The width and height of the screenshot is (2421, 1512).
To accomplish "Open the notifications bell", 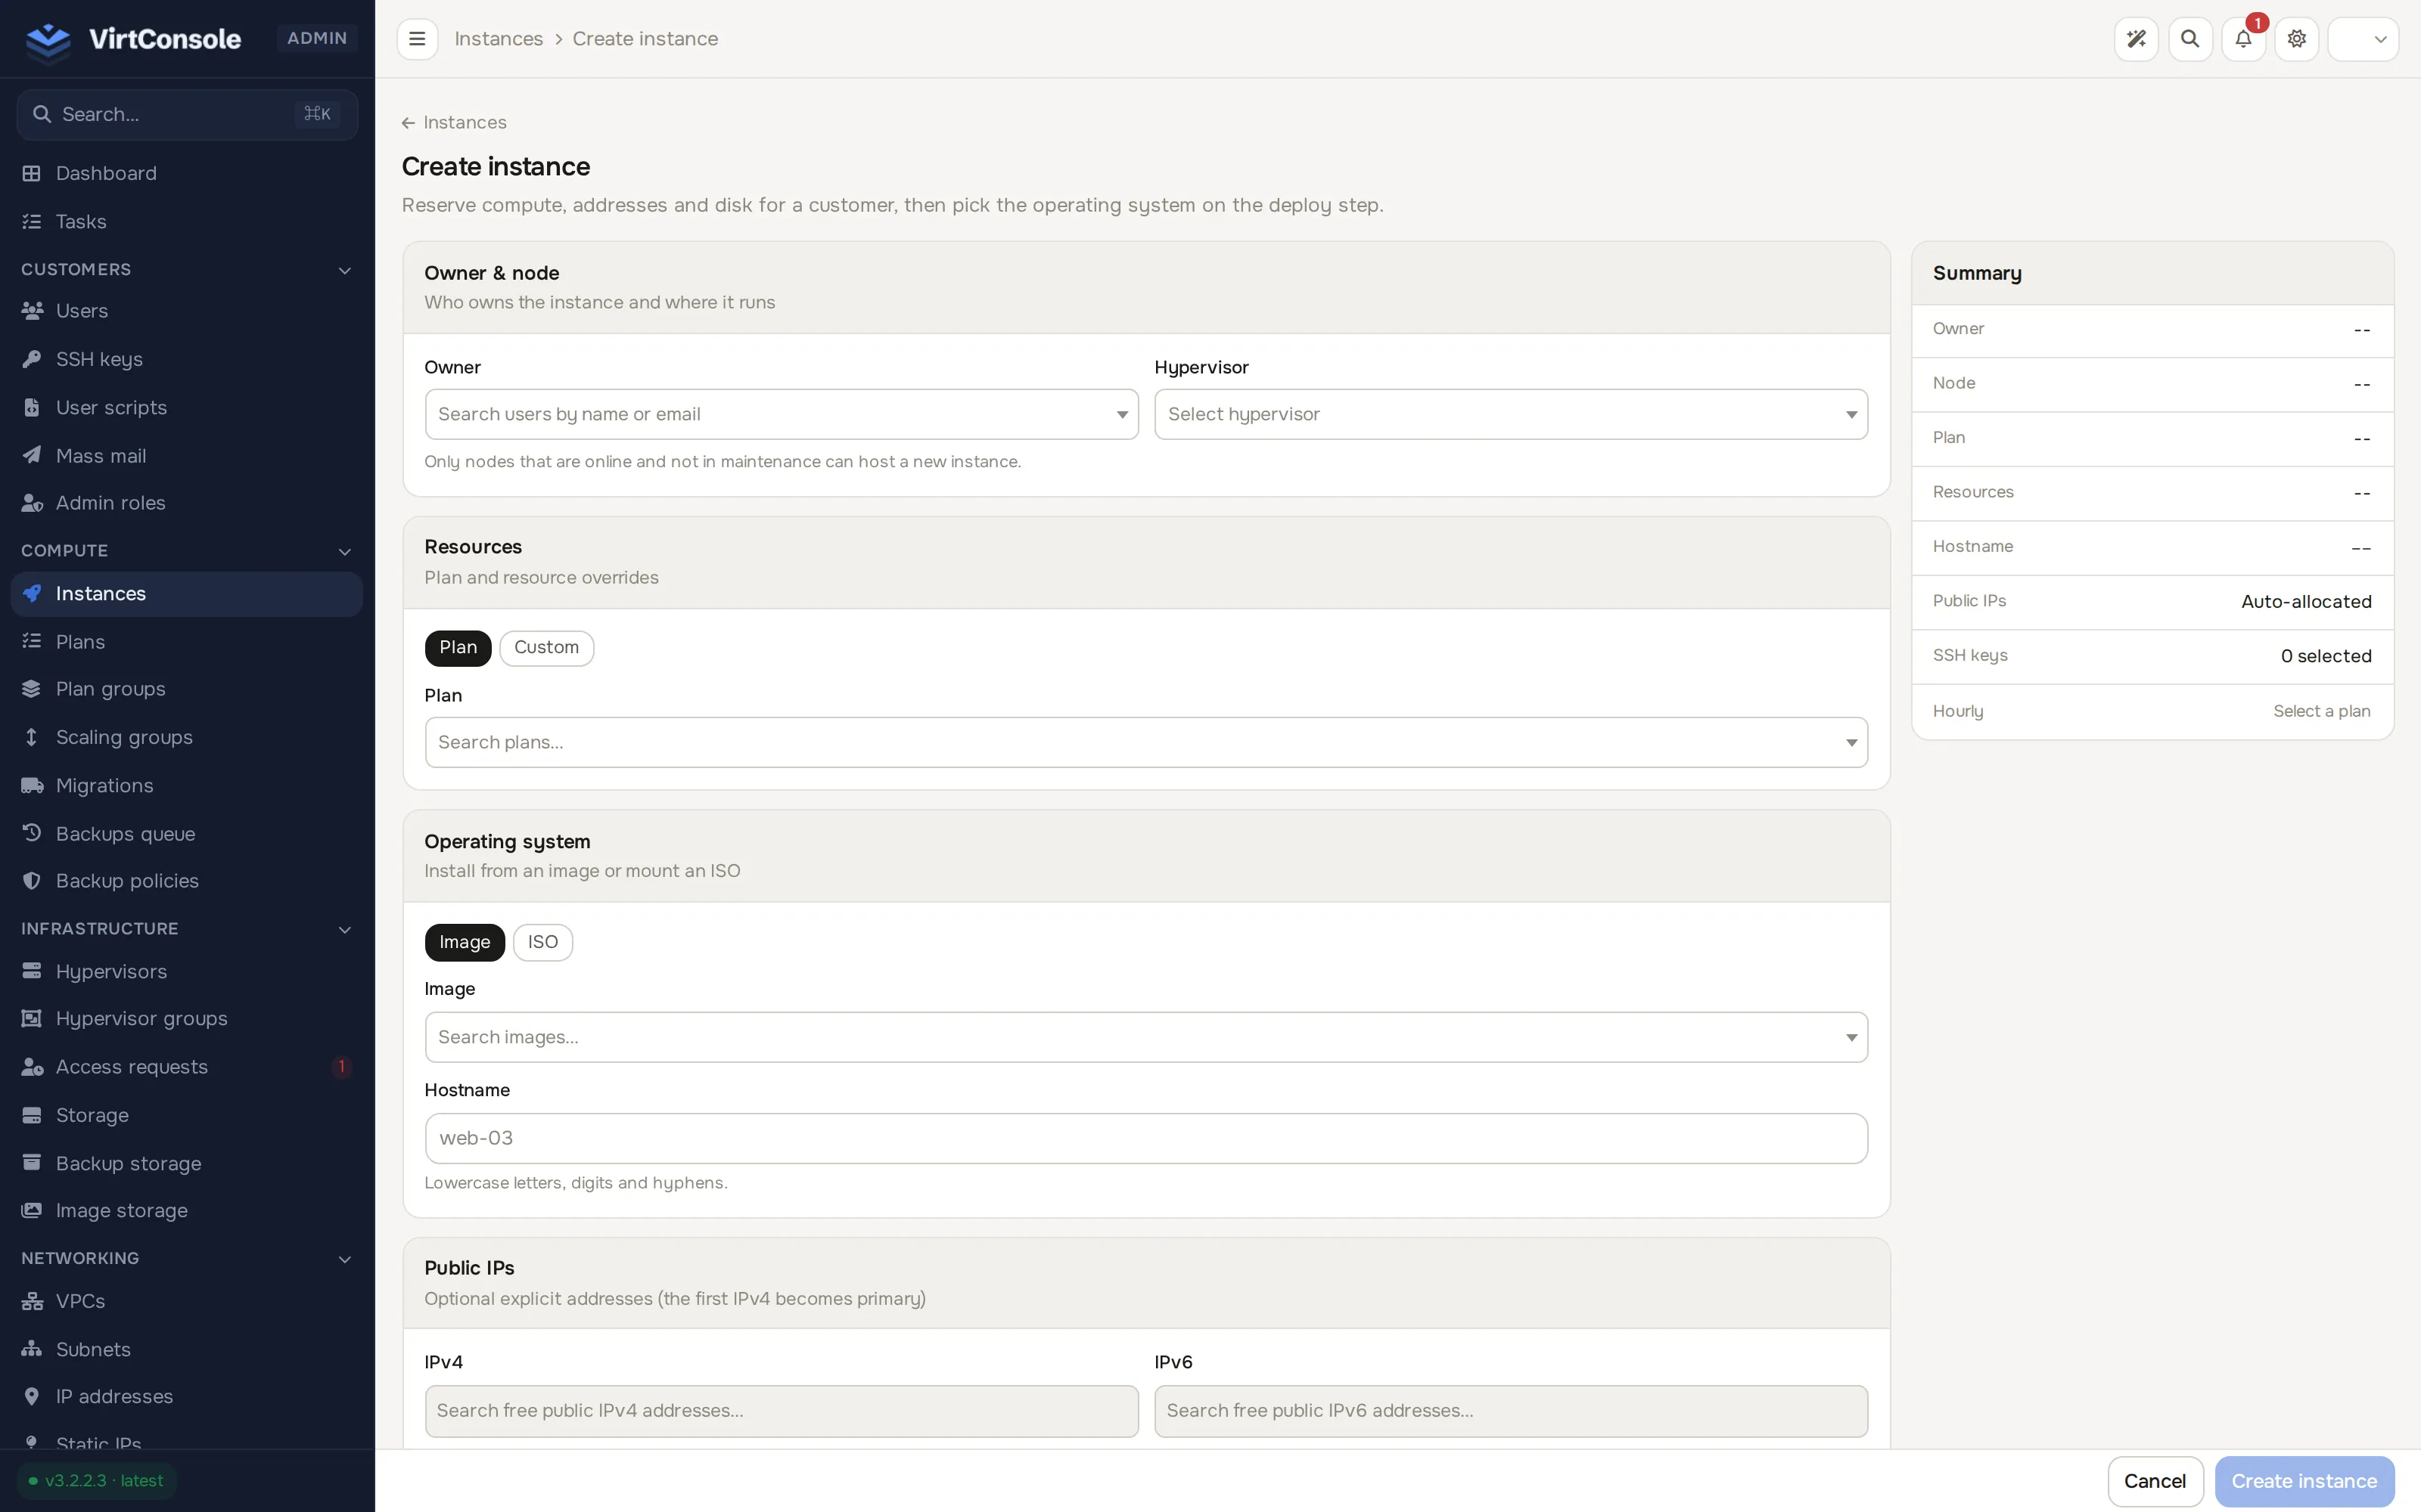I will (x=2243, y=39).
